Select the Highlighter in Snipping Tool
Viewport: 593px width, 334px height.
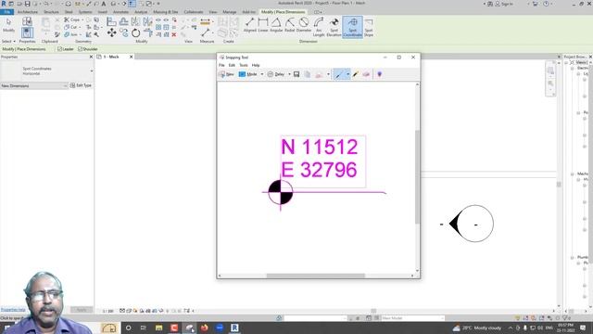click(x=356, y=74)
